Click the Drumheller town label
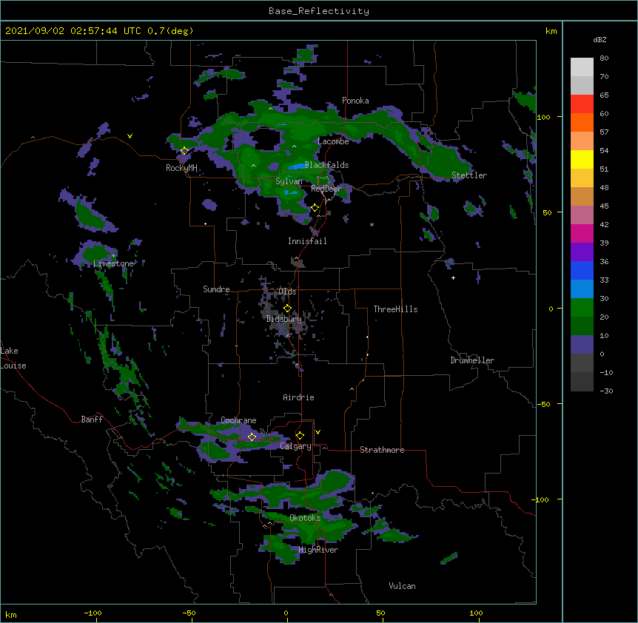 [x=472, y=360]
